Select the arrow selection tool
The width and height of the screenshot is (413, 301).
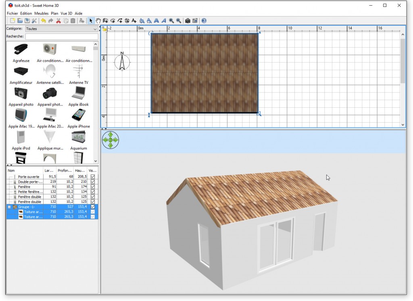pyautogui.click(x=90, y=21)
